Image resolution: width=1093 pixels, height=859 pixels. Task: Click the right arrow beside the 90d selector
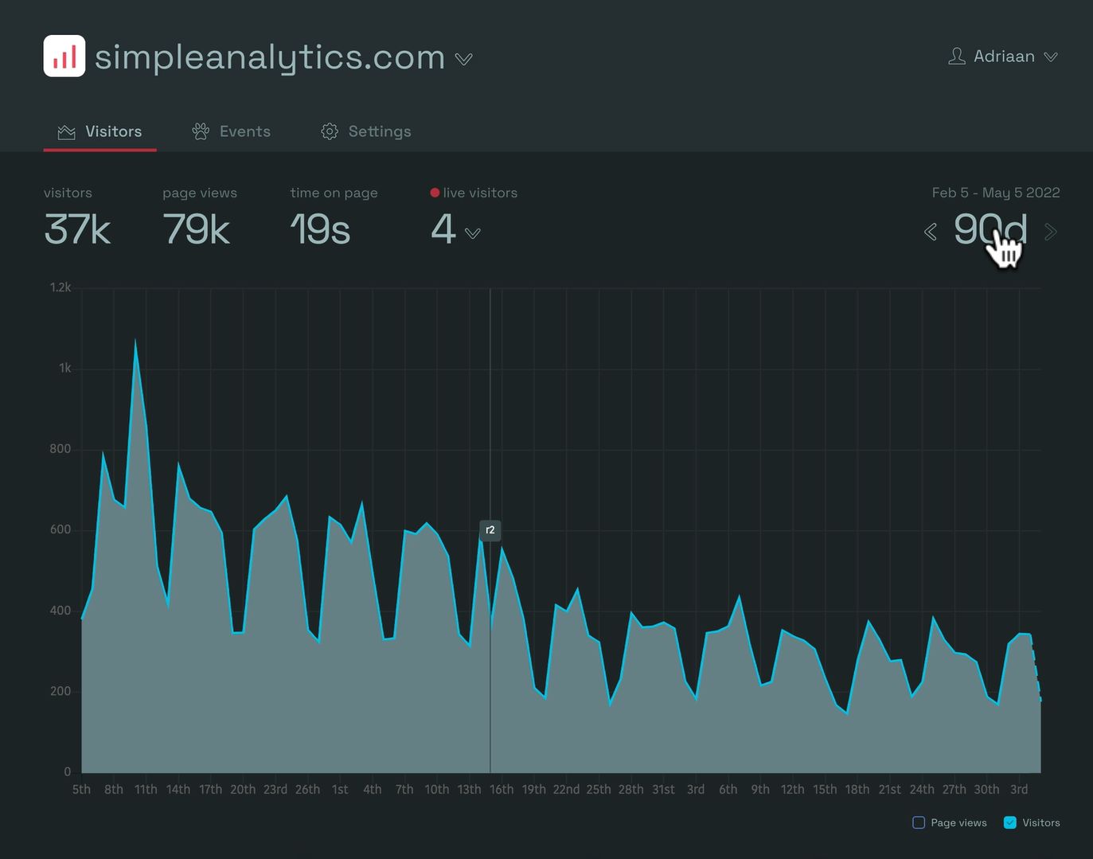coord(1051,232)
